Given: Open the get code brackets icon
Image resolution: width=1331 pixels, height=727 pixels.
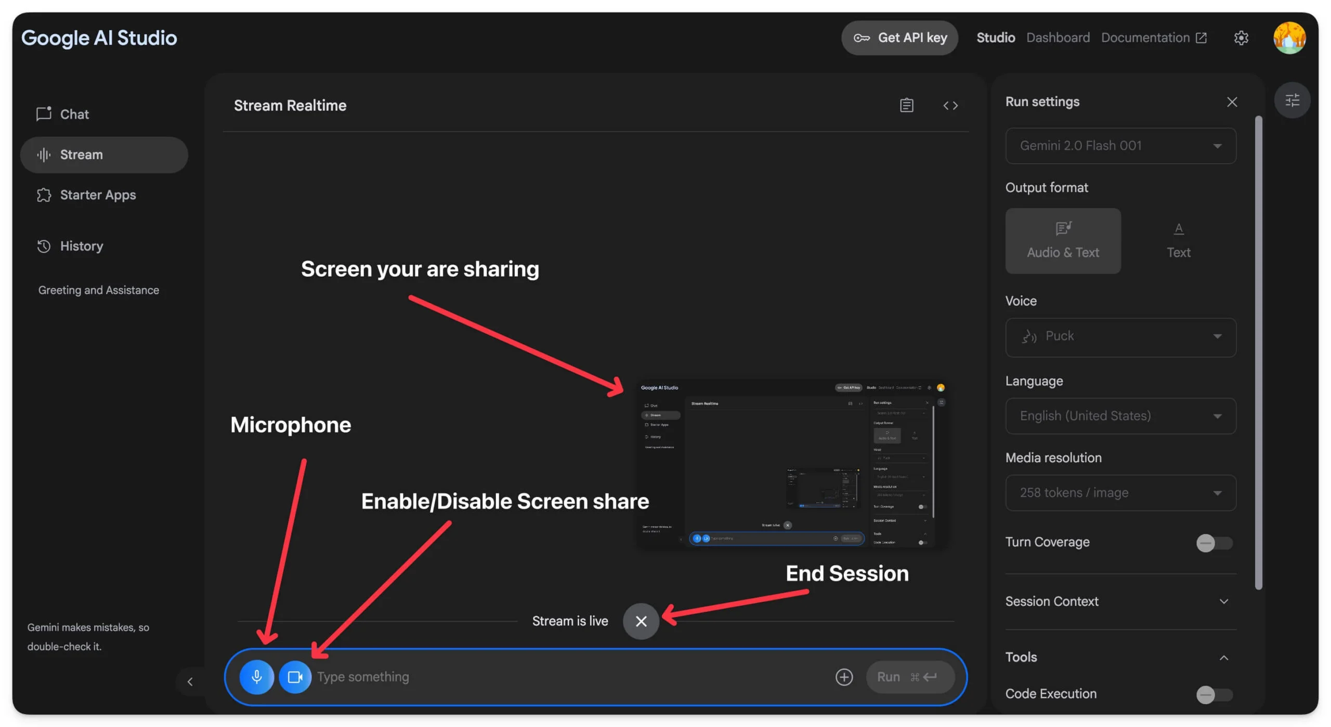Looking at the screenshot, I should click(x=950, y=105).
